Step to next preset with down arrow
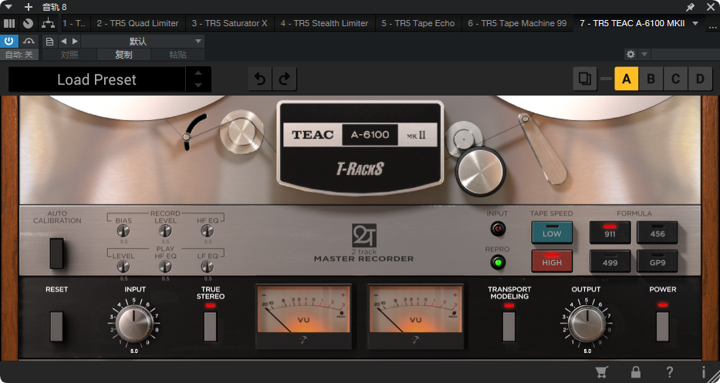The width and height of the screenshot is (720, 383). point(198,85)
